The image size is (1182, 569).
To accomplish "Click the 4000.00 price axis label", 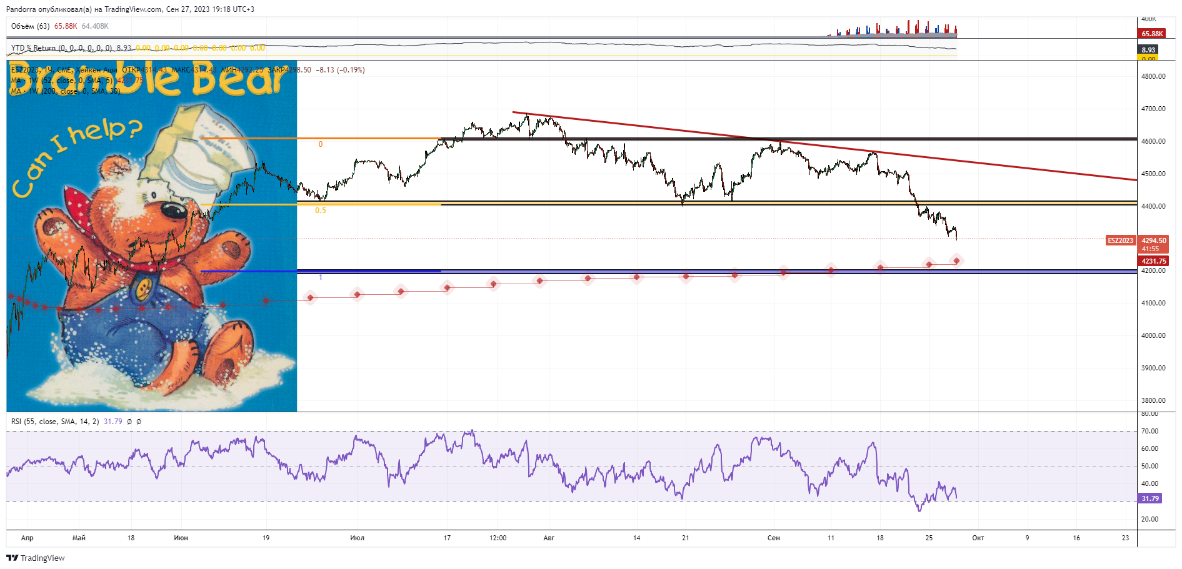I will coord(1153,335).
